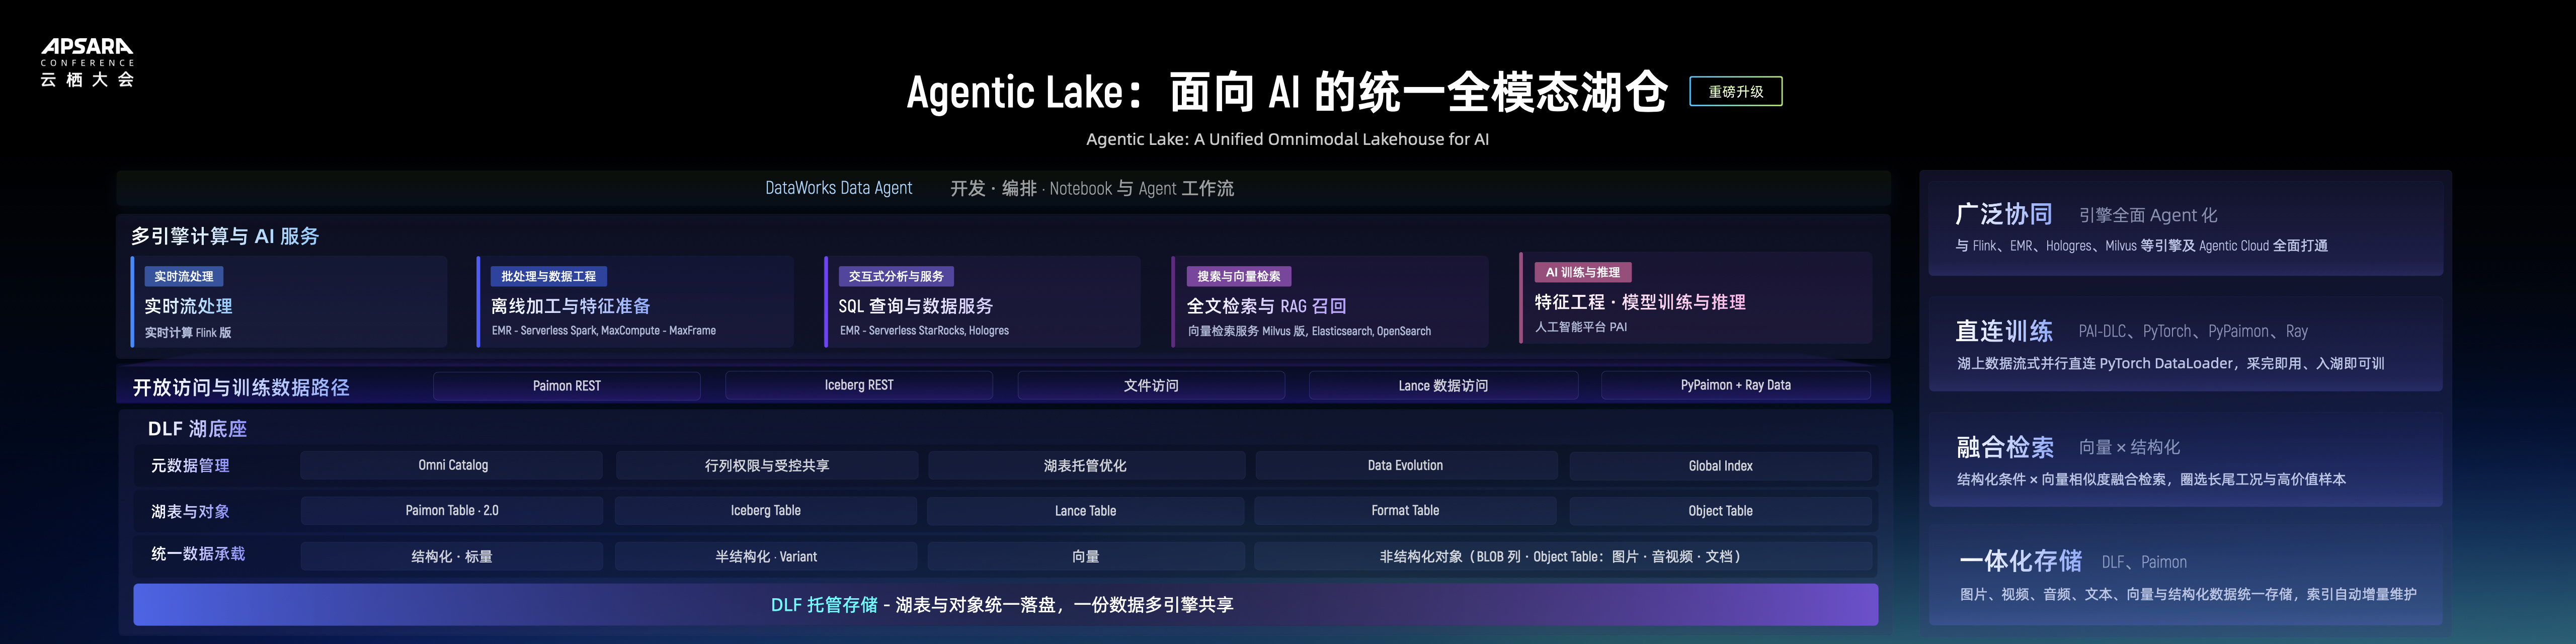Select the 行列权限与受控共享 box

coord(767,465)
